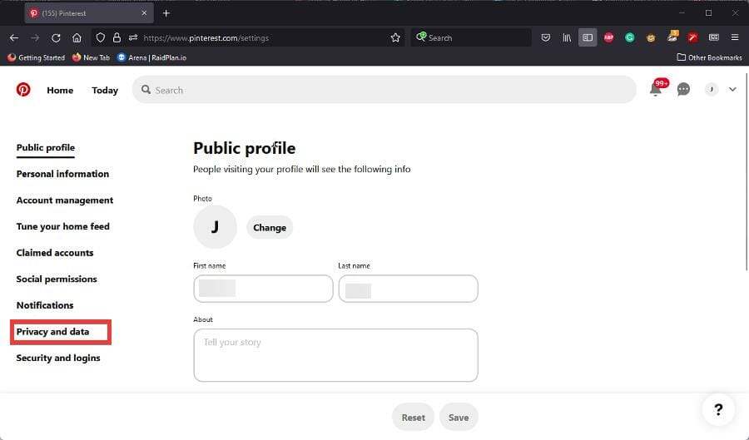This screenshot has height=440, width=749.
Task: Click the Pinterest logo icon
Action: click(x=23, y=90)
